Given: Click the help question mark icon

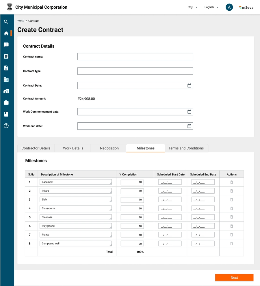Looking at the screenshot, I should (6, 126).
